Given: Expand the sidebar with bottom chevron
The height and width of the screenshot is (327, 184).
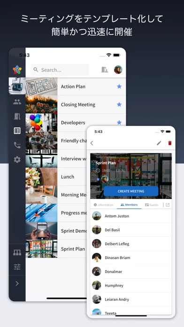Looking at the screenshot, I should 17,283.
